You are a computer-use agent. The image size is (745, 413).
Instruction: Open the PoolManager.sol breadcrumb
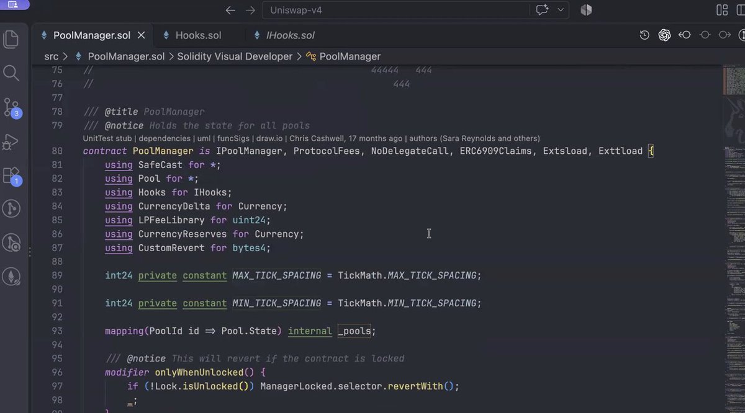pos(126,56)
